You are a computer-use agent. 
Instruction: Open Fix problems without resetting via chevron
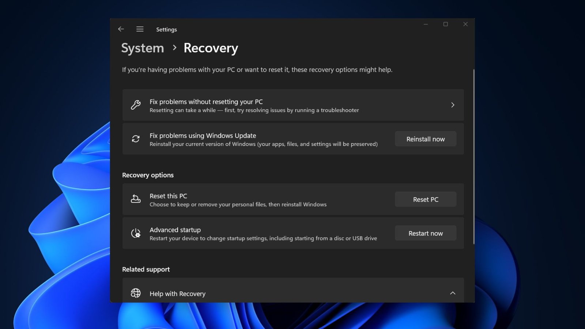(453, 105)
